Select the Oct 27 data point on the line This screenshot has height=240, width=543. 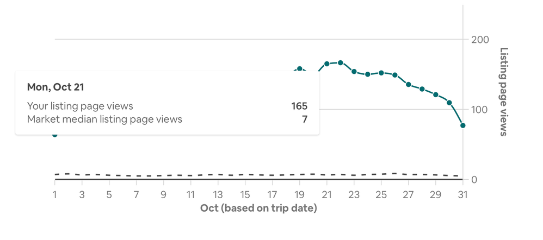409,85
